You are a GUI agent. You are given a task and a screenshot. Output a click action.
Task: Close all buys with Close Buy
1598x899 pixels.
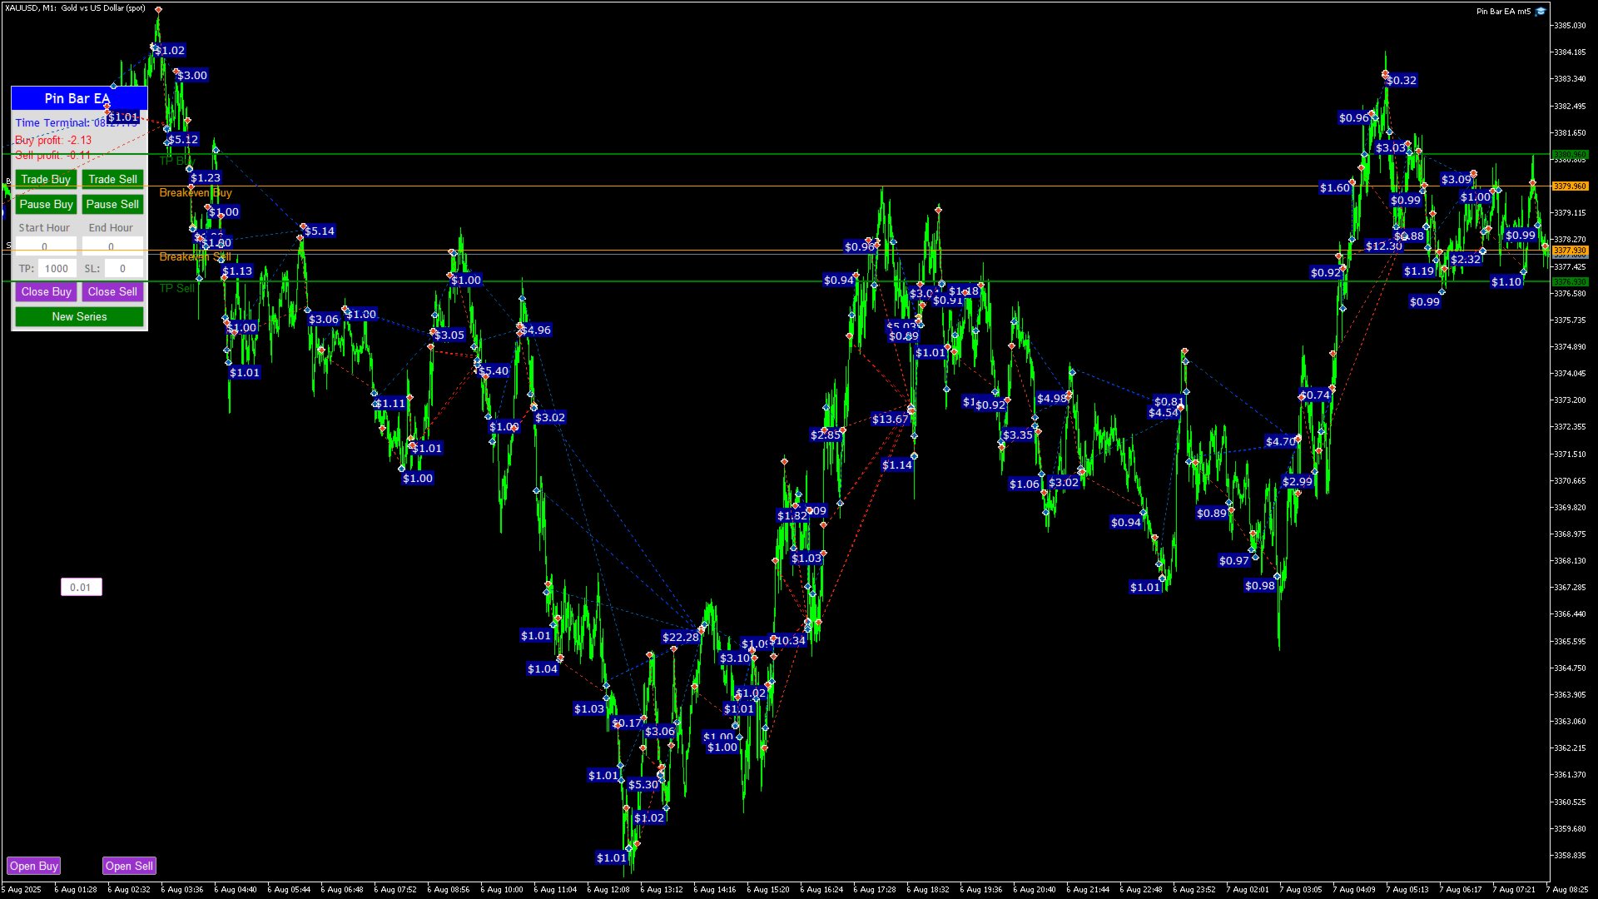[46, 291]
